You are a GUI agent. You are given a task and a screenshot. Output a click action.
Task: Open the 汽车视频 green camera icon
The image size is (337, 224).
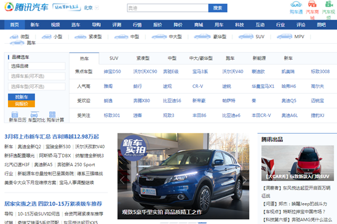tap(328, 4)
